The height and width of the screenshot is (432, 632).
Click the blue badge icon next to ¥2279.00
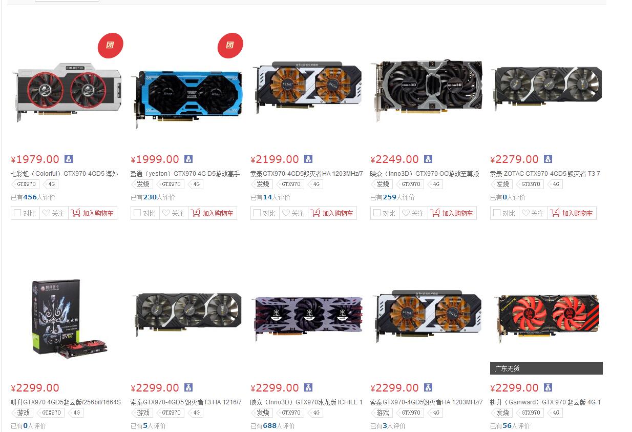(548, 159)
